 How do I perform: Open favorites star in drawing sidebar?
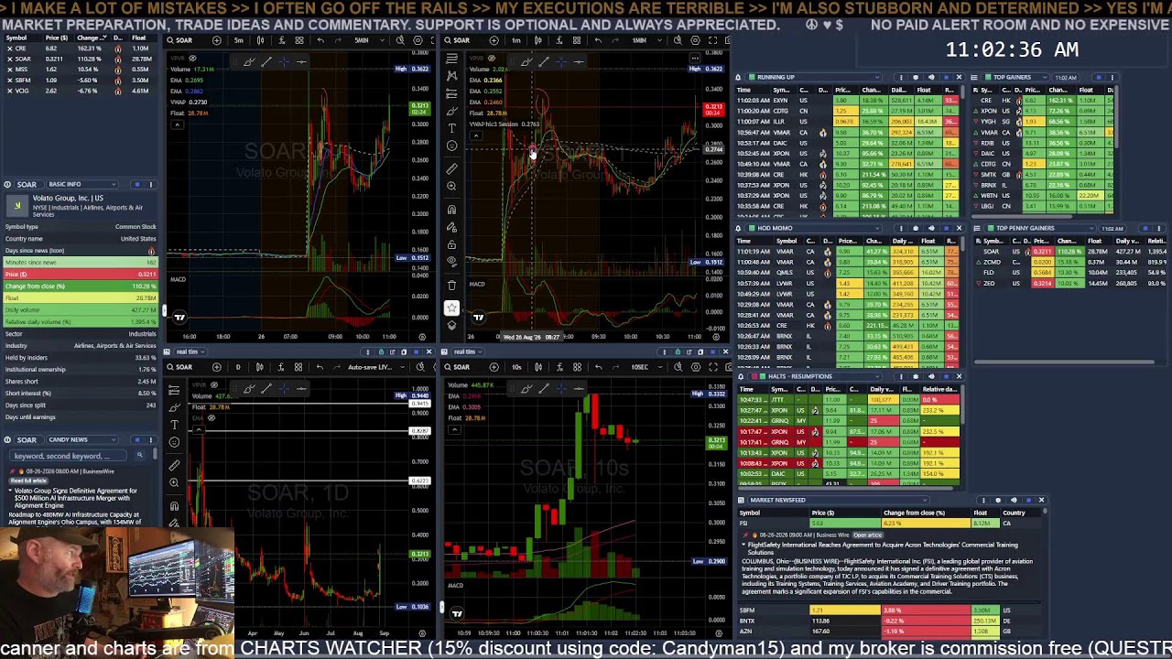(451, 308)
